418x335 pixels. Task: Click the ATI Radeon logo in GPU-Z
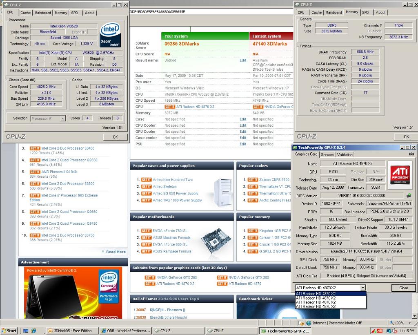(400, 174)
